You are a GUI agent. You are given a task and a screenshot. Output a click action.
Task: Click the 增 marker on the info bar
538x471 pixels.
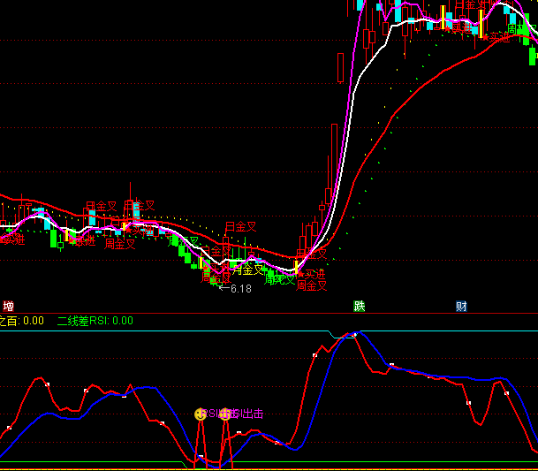8,307
